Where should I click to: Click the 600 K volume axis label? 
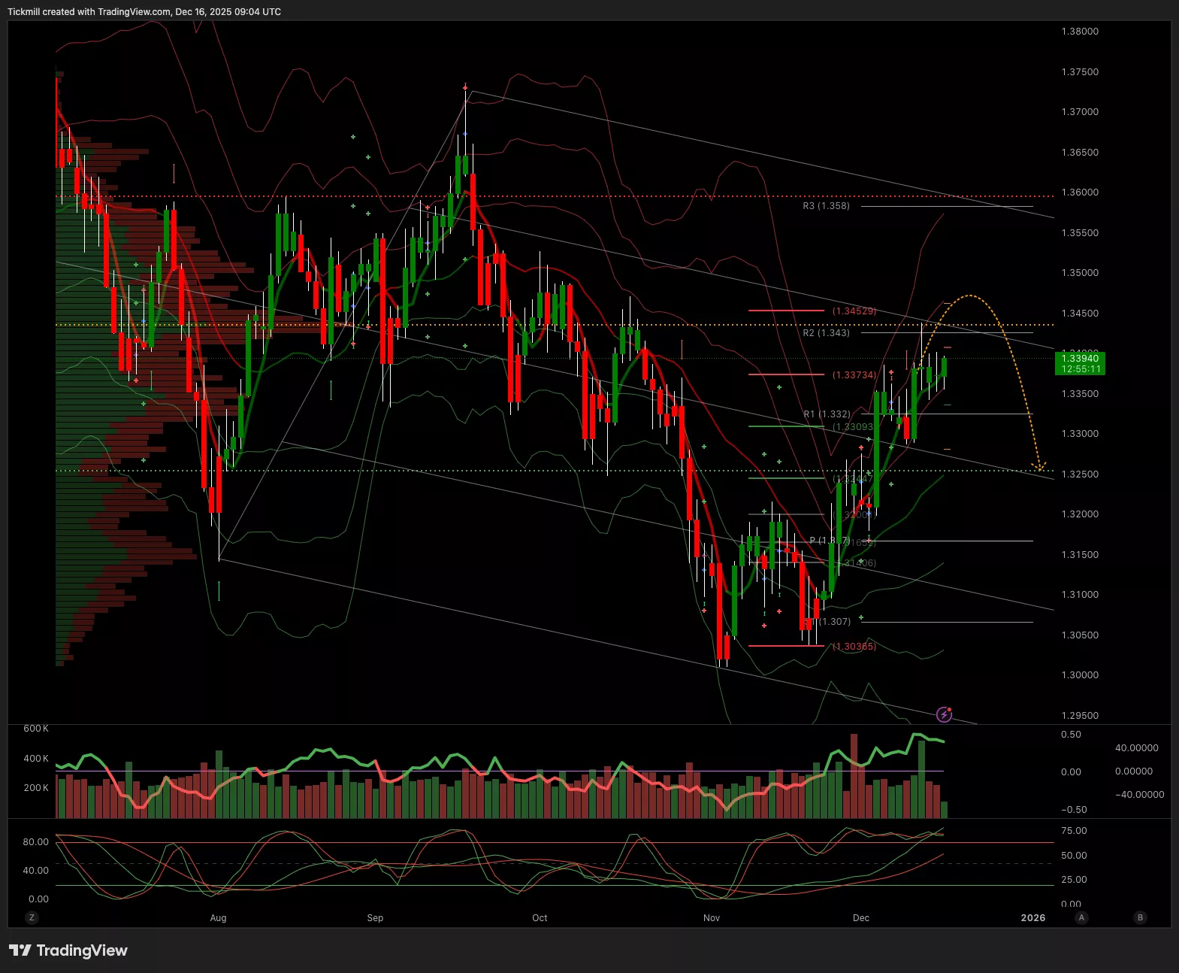pos(36,729)
